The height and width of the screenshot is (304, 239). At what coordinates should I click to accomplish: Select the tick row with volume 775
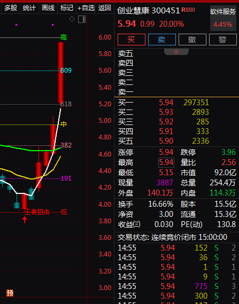(177, 286)
